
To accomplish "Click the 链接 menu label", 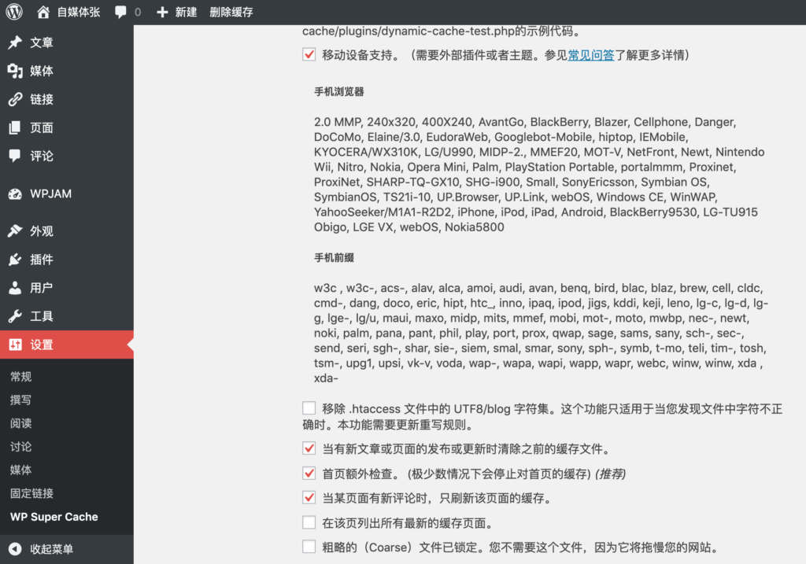I will [x=42, y=99].
